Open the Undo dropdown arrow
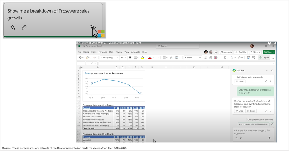Image resolution: width=289 pixels, height=151 pixels. (x=83, y=58)
